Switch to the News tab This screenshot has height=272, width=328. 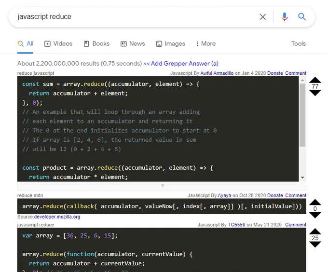point(133,44)
